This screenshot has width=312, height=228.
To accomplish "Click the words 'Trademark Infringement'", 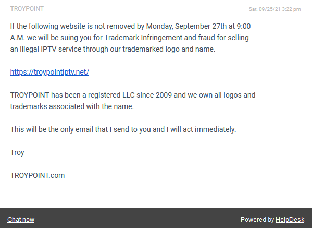I will pyautogui.click(x=143, y=38).
